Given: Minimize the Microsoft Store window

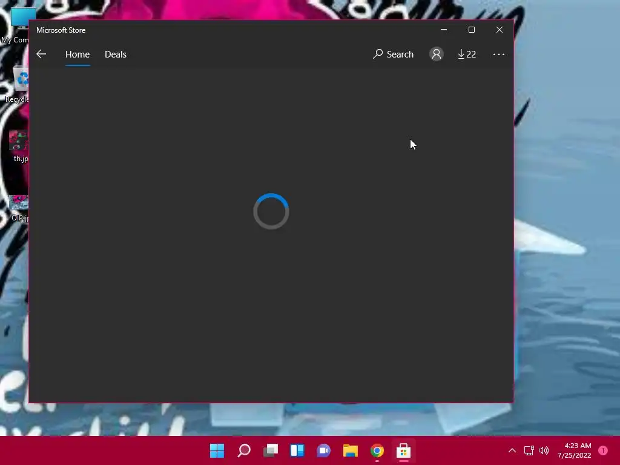Looking at the screenshot, I should [x=444, y=30].
